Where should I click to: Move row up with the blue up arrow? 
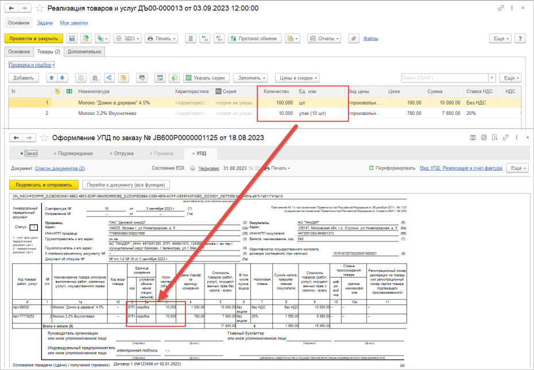[52, 78]
